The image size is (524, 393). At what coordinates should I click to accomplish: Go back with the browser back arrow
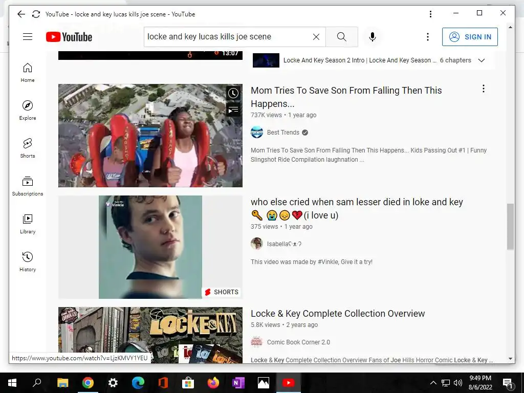(21, 14)
